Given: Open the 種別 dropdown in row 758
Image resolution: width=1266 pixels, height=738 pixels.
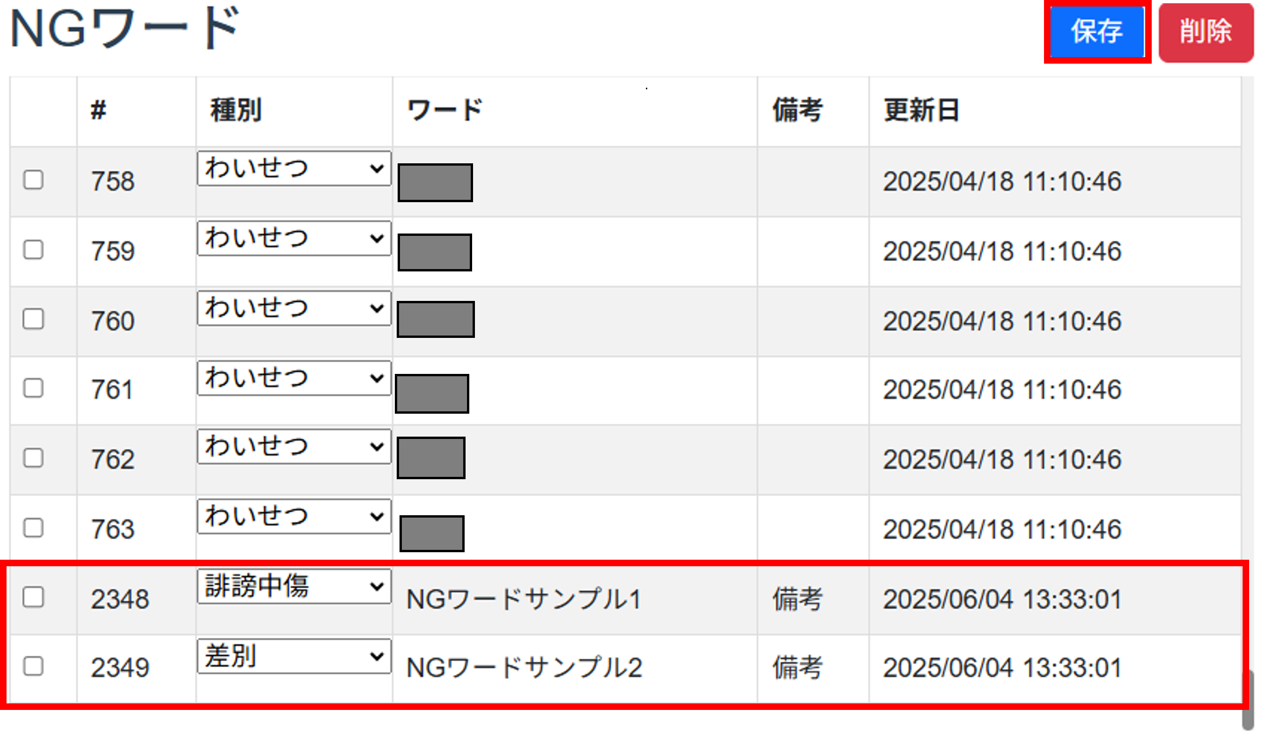Looking at the screenshot, I should (x=294, y=168).
